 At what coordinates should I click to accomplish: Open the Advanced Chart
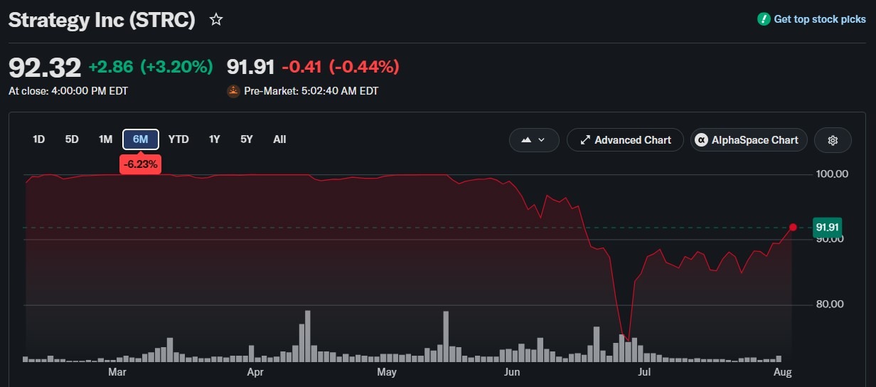(625, 140)
